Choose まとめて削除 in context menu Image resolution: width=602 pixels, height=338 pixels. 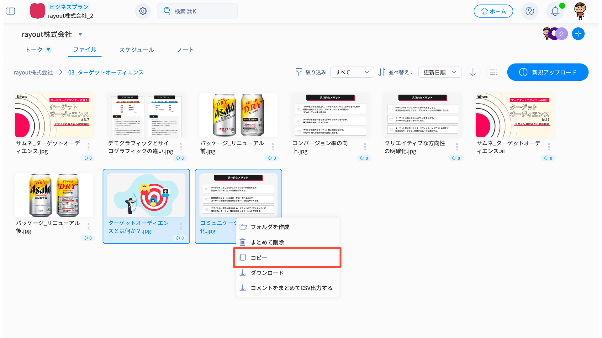click(x=267, y=242)
